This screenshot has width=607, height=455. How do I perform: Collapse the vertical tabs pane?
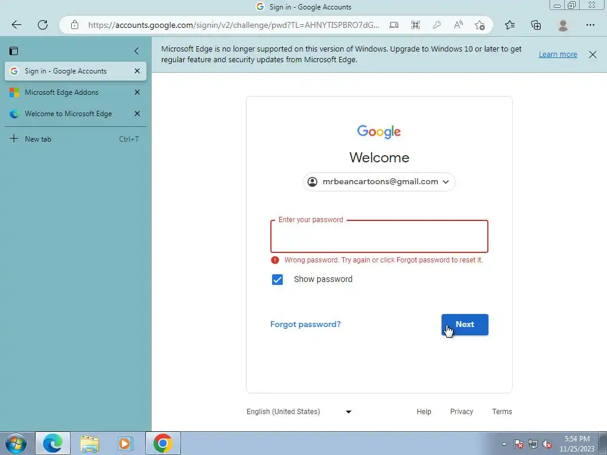137,51
